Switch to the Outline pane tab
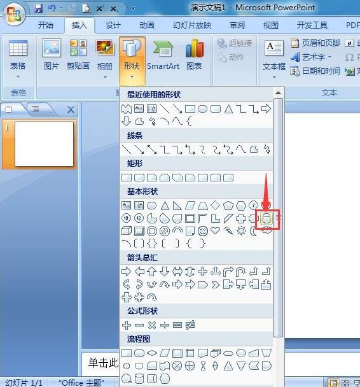The width and height of the screenshot is (360, 387). pos(36,109)
